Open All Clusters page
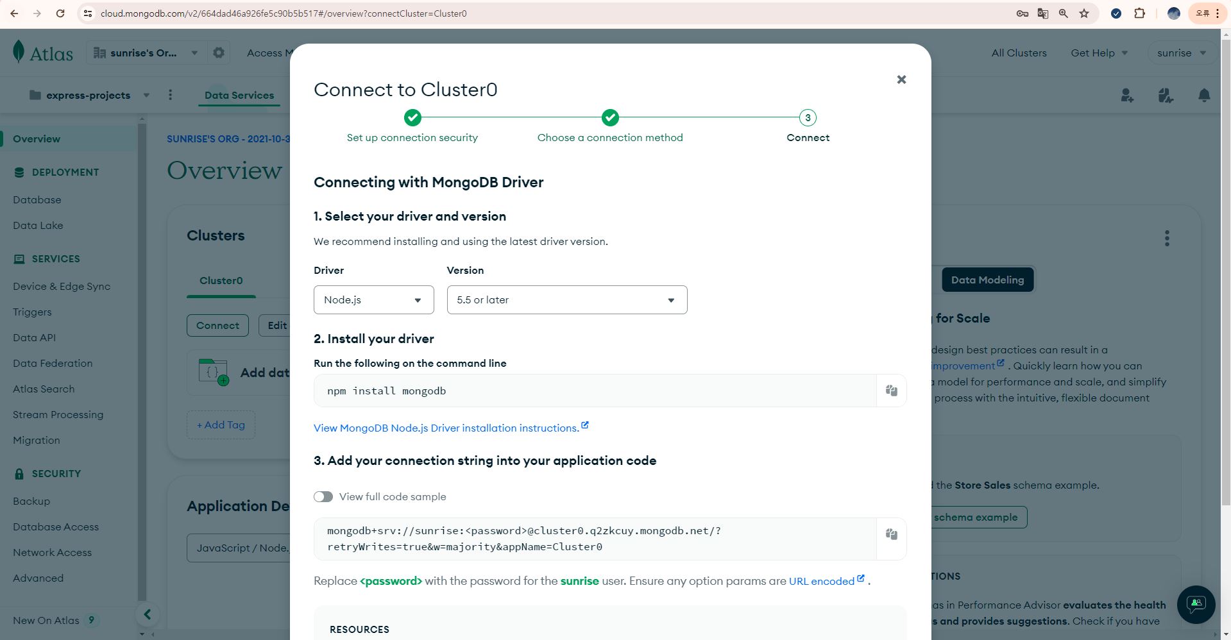The width and height of the screenshot is (1231, 640). 1019,53
